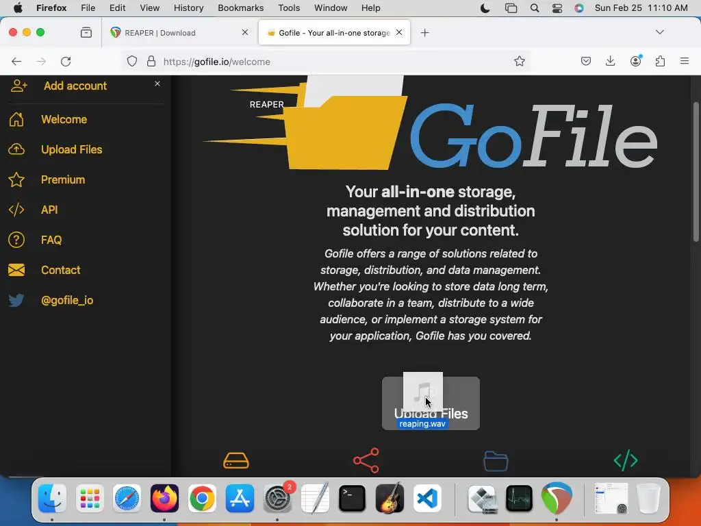The height and width of the screenshot is (526, 701).
Task: Open the Tools menu
Action: tap(289, 8)
